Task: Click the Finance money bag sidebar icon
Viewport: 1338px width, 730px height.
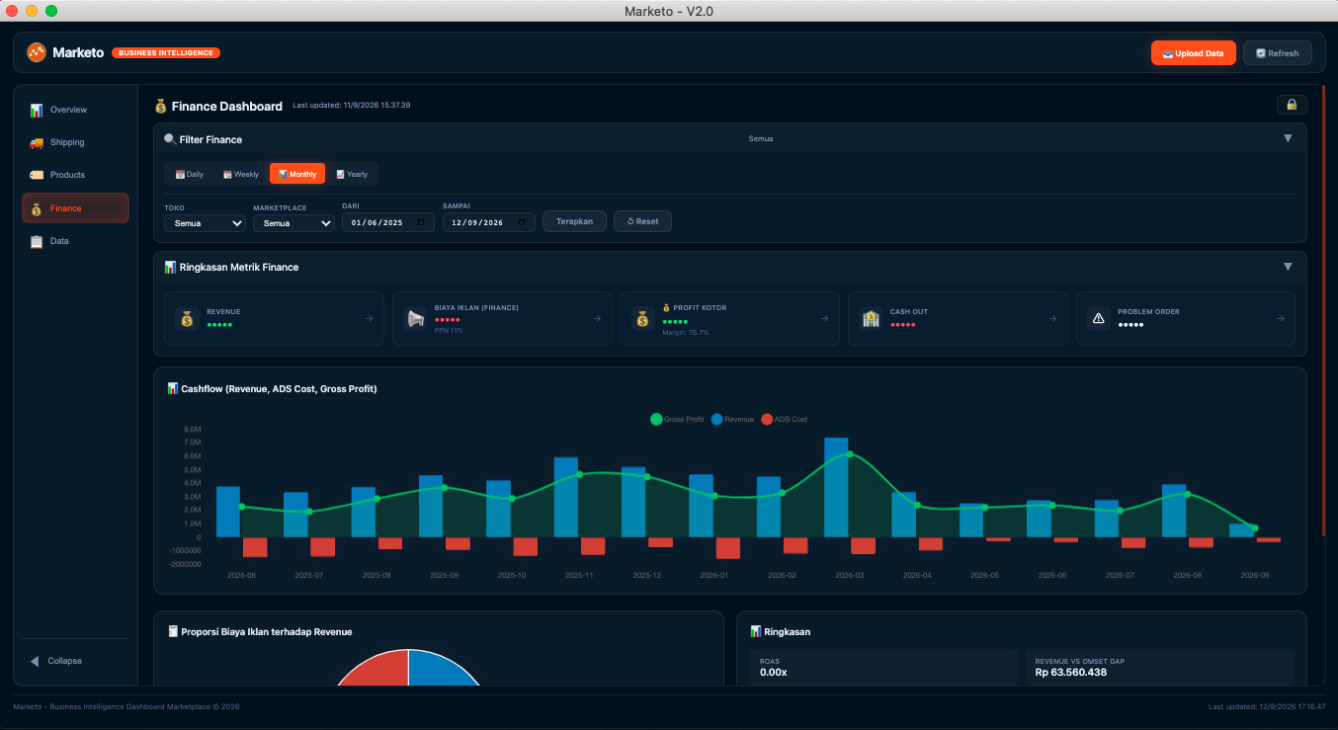Action: 37,208
